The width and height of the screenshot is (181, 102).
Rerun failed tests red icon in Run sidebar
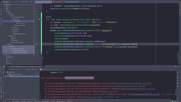pos(3,72)
